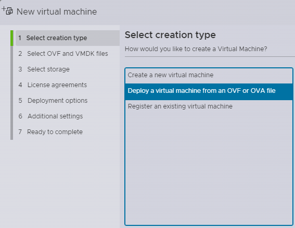Screen dimensions: 295x228
Task: Click the number 7 in the wizard steps
Action: [20, 132]
